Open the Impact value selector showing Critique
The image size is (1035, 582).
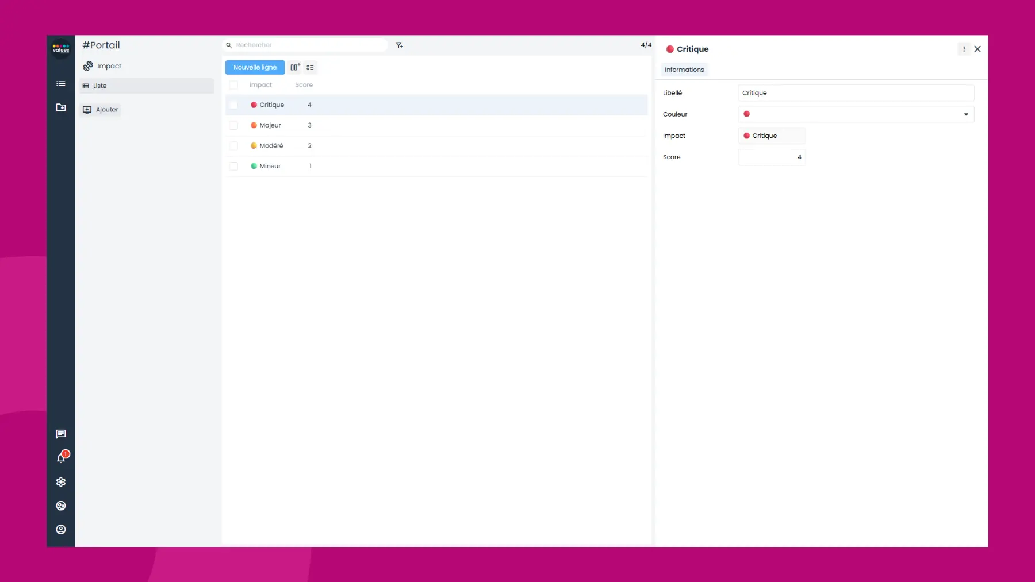[770, 136]
